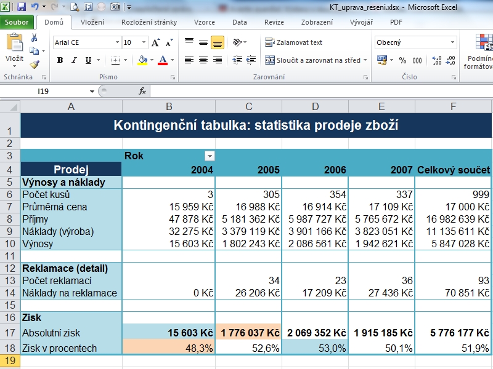
Task: Click the comma style 000 icon
Action: pos(417,60)
